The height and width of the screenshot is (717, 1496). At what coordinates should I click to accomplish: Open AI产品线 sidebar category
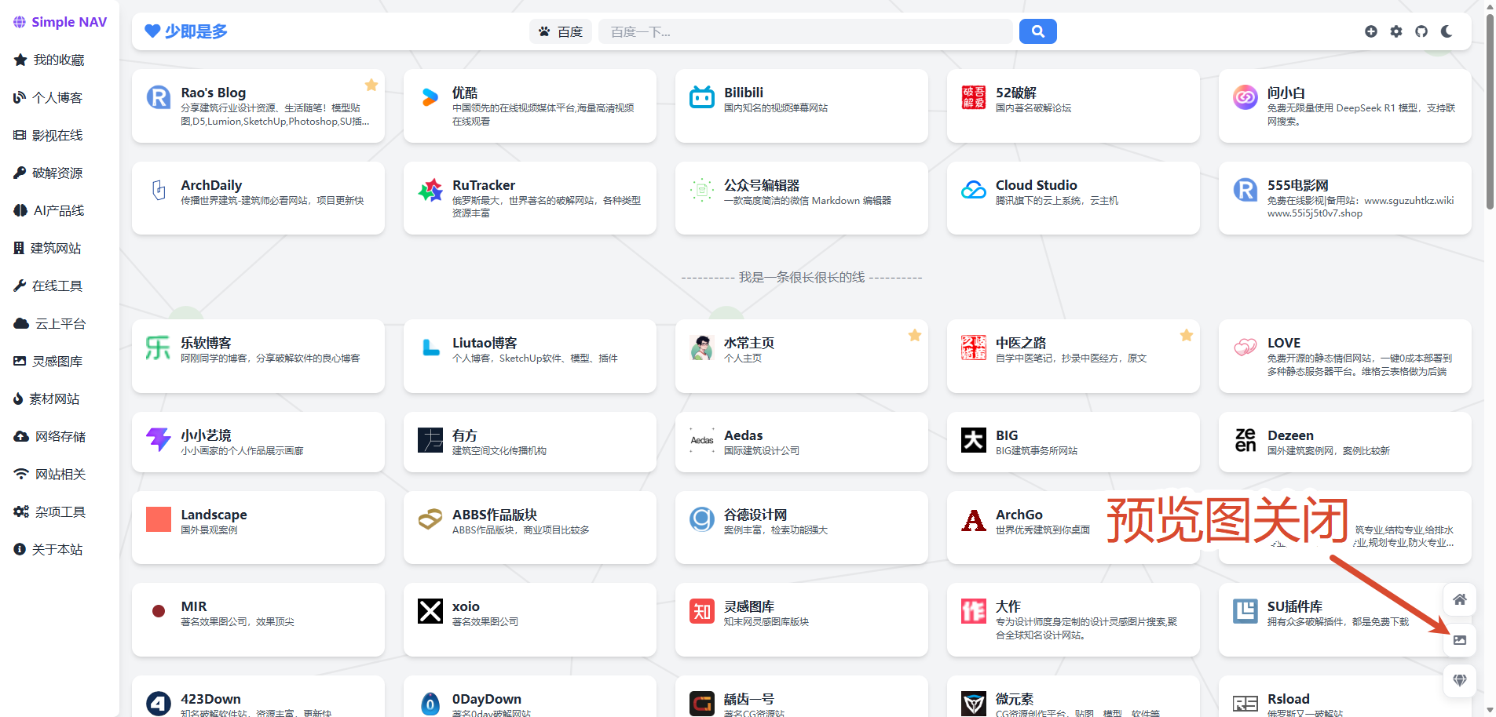point(49,210)
